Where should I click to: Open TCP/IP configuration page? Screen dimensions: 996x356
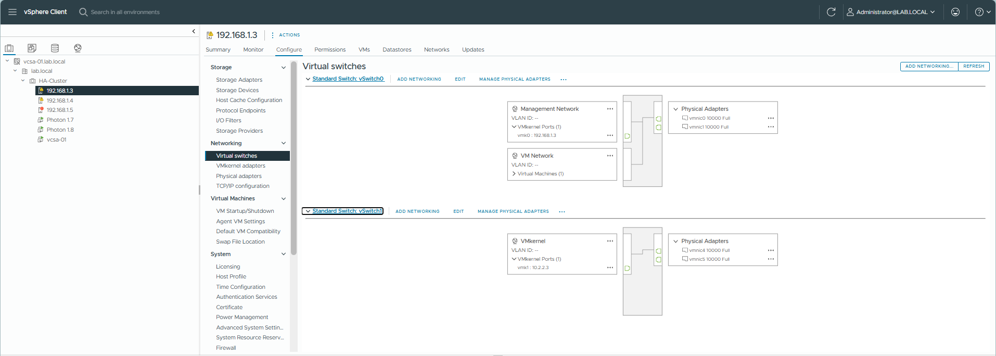coord(242,186)
